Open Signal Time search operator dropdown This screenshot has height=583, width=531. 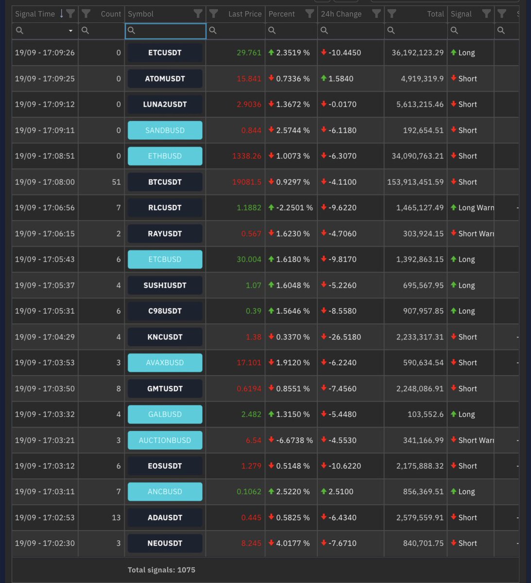tap(70, 31)
